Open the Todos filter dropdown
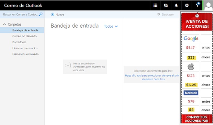213x125 pixels. [x=111, y=26]
